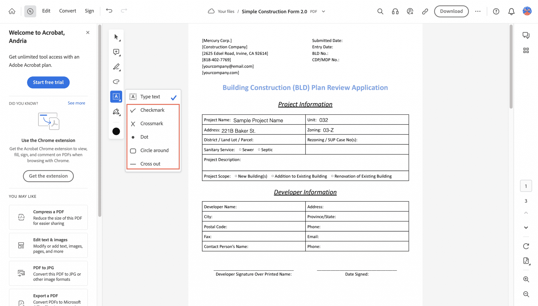This screenshot has width=538, height=306.
Task: Choose Checkmark from the annotation menu
Action: point(152,110)
